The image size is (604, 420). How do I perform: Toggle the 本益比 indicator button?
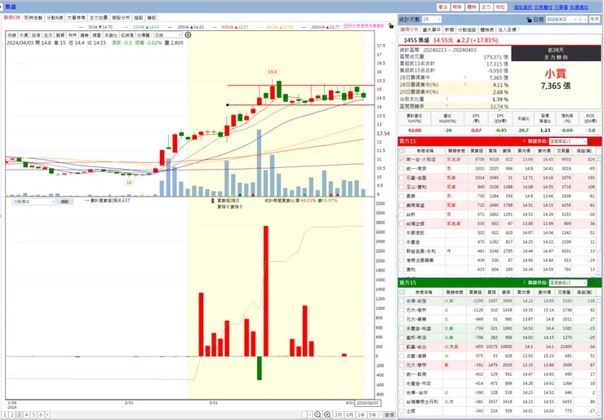point(109,35)
